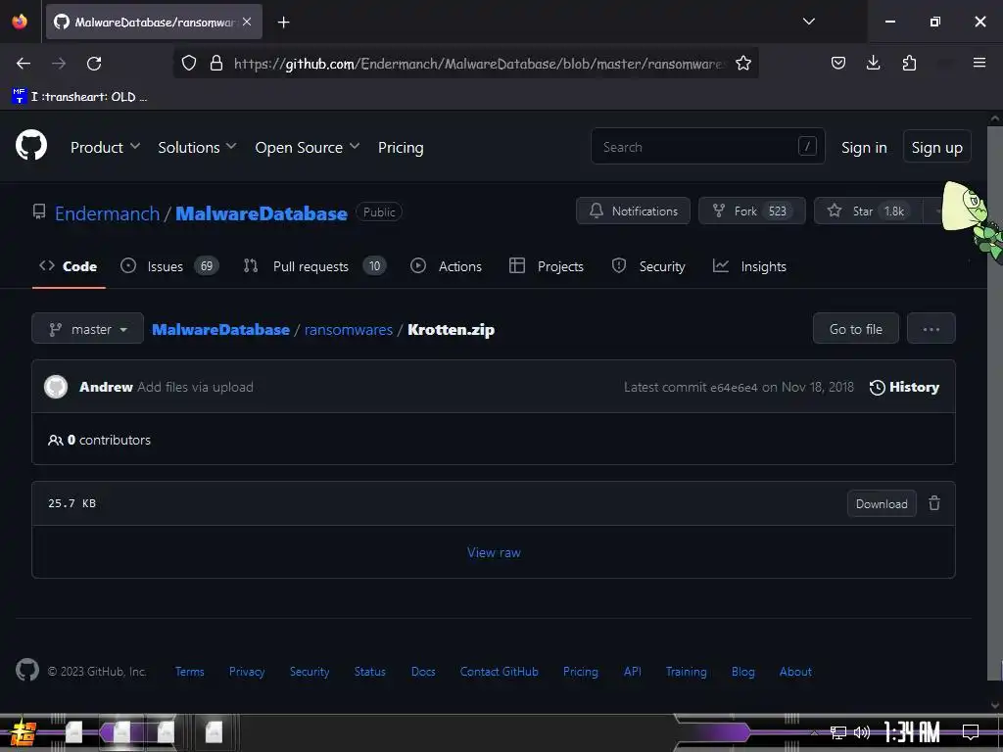Click the Sign up button
This screenshot has width=1003, height=752.
coord(936,147)
